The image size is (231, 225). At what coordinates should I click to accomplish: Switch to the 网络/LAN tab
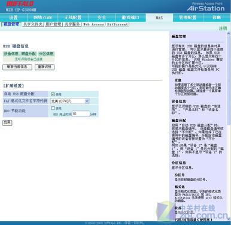(x=42, y=17)
